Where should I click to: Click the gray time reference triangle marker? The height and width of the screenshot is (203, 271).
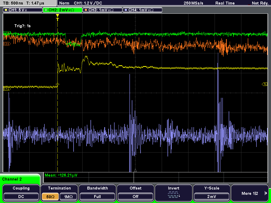coord(135,170)
